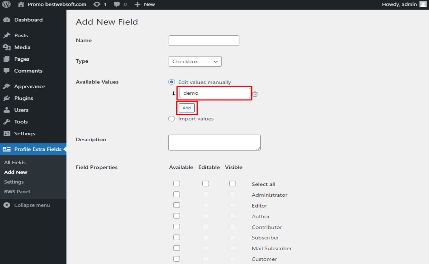Check the Visible box for Select all
Viewport: 429px width, 264px height.
click(233, 183)
